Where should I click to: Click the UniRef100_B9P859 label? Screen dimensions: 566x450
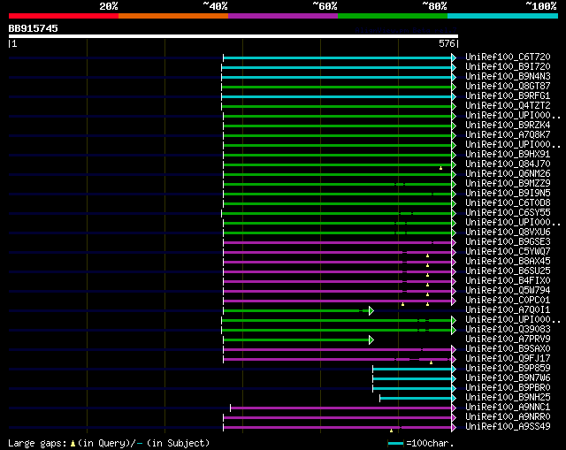508,369
